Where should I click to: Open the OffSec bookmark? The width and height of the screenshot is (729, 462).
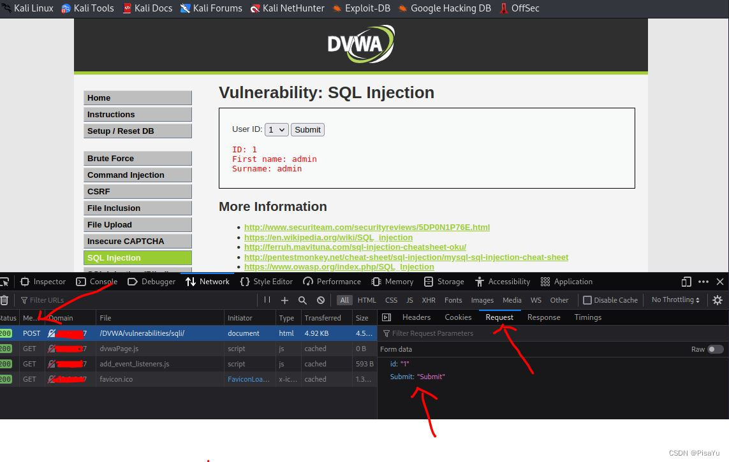[x=519, y=8]
